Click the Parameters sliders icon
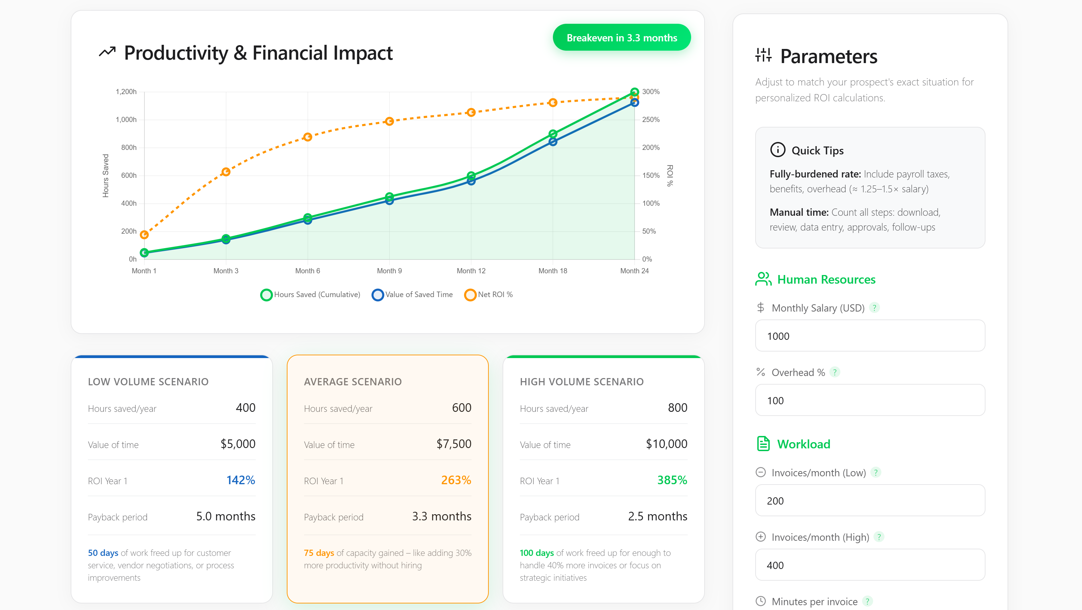The width and height of the screenshot is (1082, 610). coord(763,55)
